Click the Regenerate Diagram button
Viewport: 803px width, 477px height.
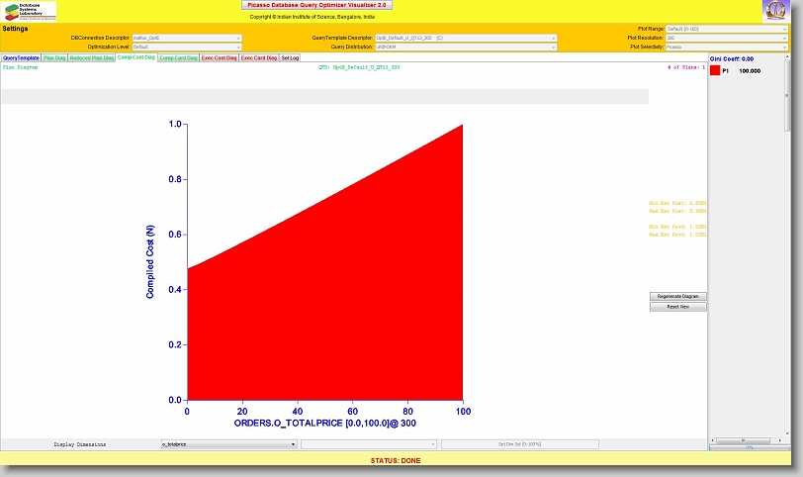click(x=677, y=296)
